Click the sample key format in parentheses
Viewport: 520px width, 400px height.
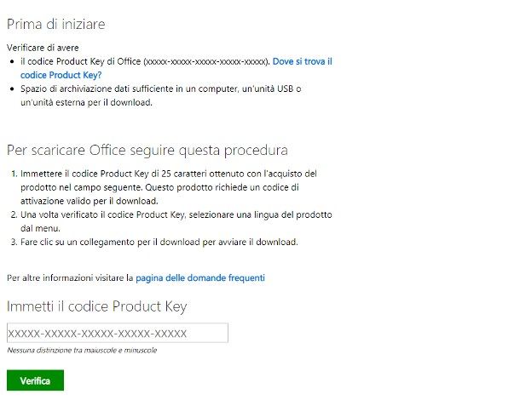click(206, 62)
